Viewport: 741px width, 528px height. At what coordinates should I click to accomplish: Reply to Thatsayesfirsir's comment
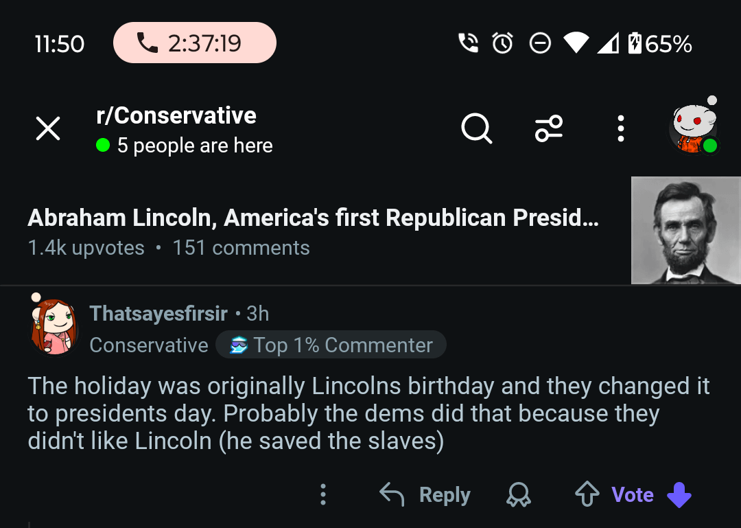click(425, 494)
